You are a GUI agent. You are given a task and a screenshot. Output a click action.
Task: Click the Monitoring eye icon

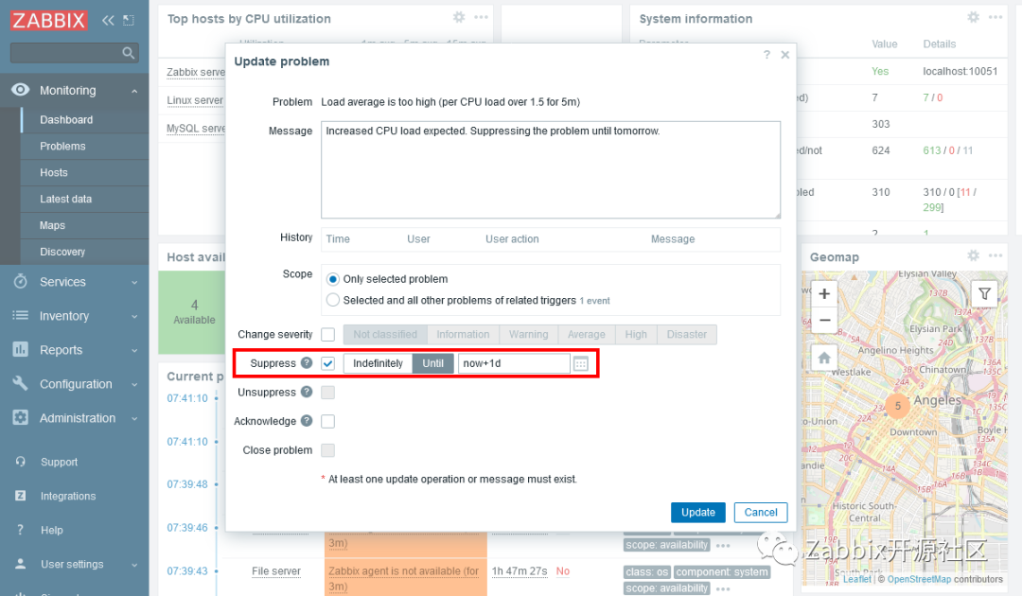tap(21, 90)
